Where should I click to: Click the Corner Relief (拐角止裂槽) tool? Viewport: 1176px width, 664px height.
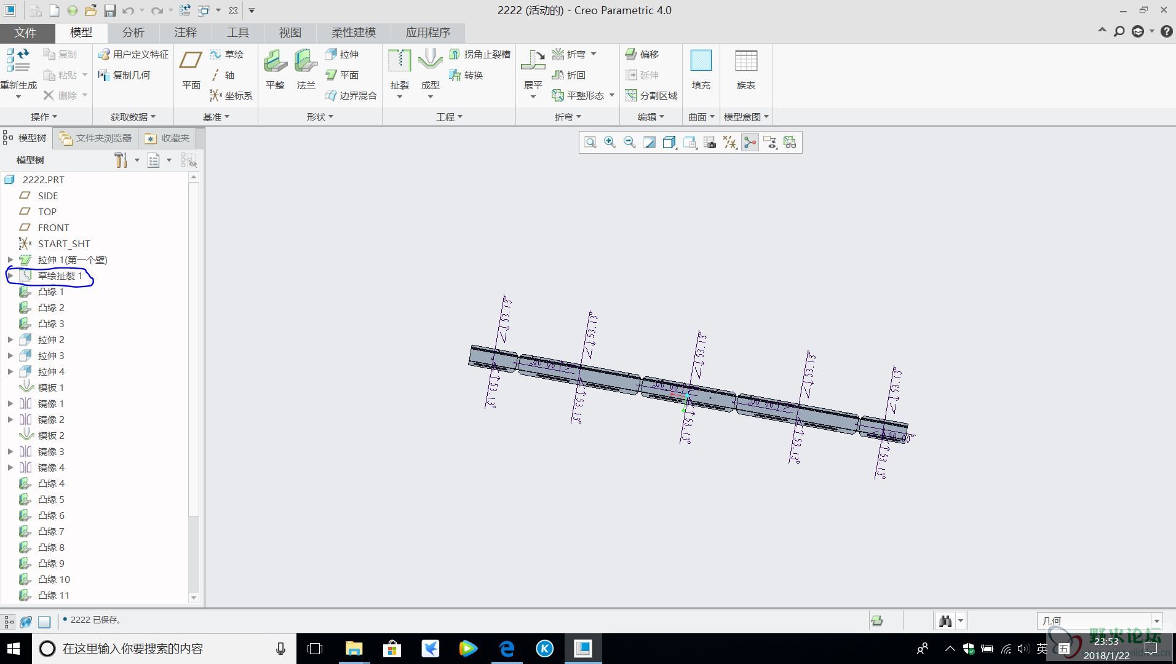480,54
